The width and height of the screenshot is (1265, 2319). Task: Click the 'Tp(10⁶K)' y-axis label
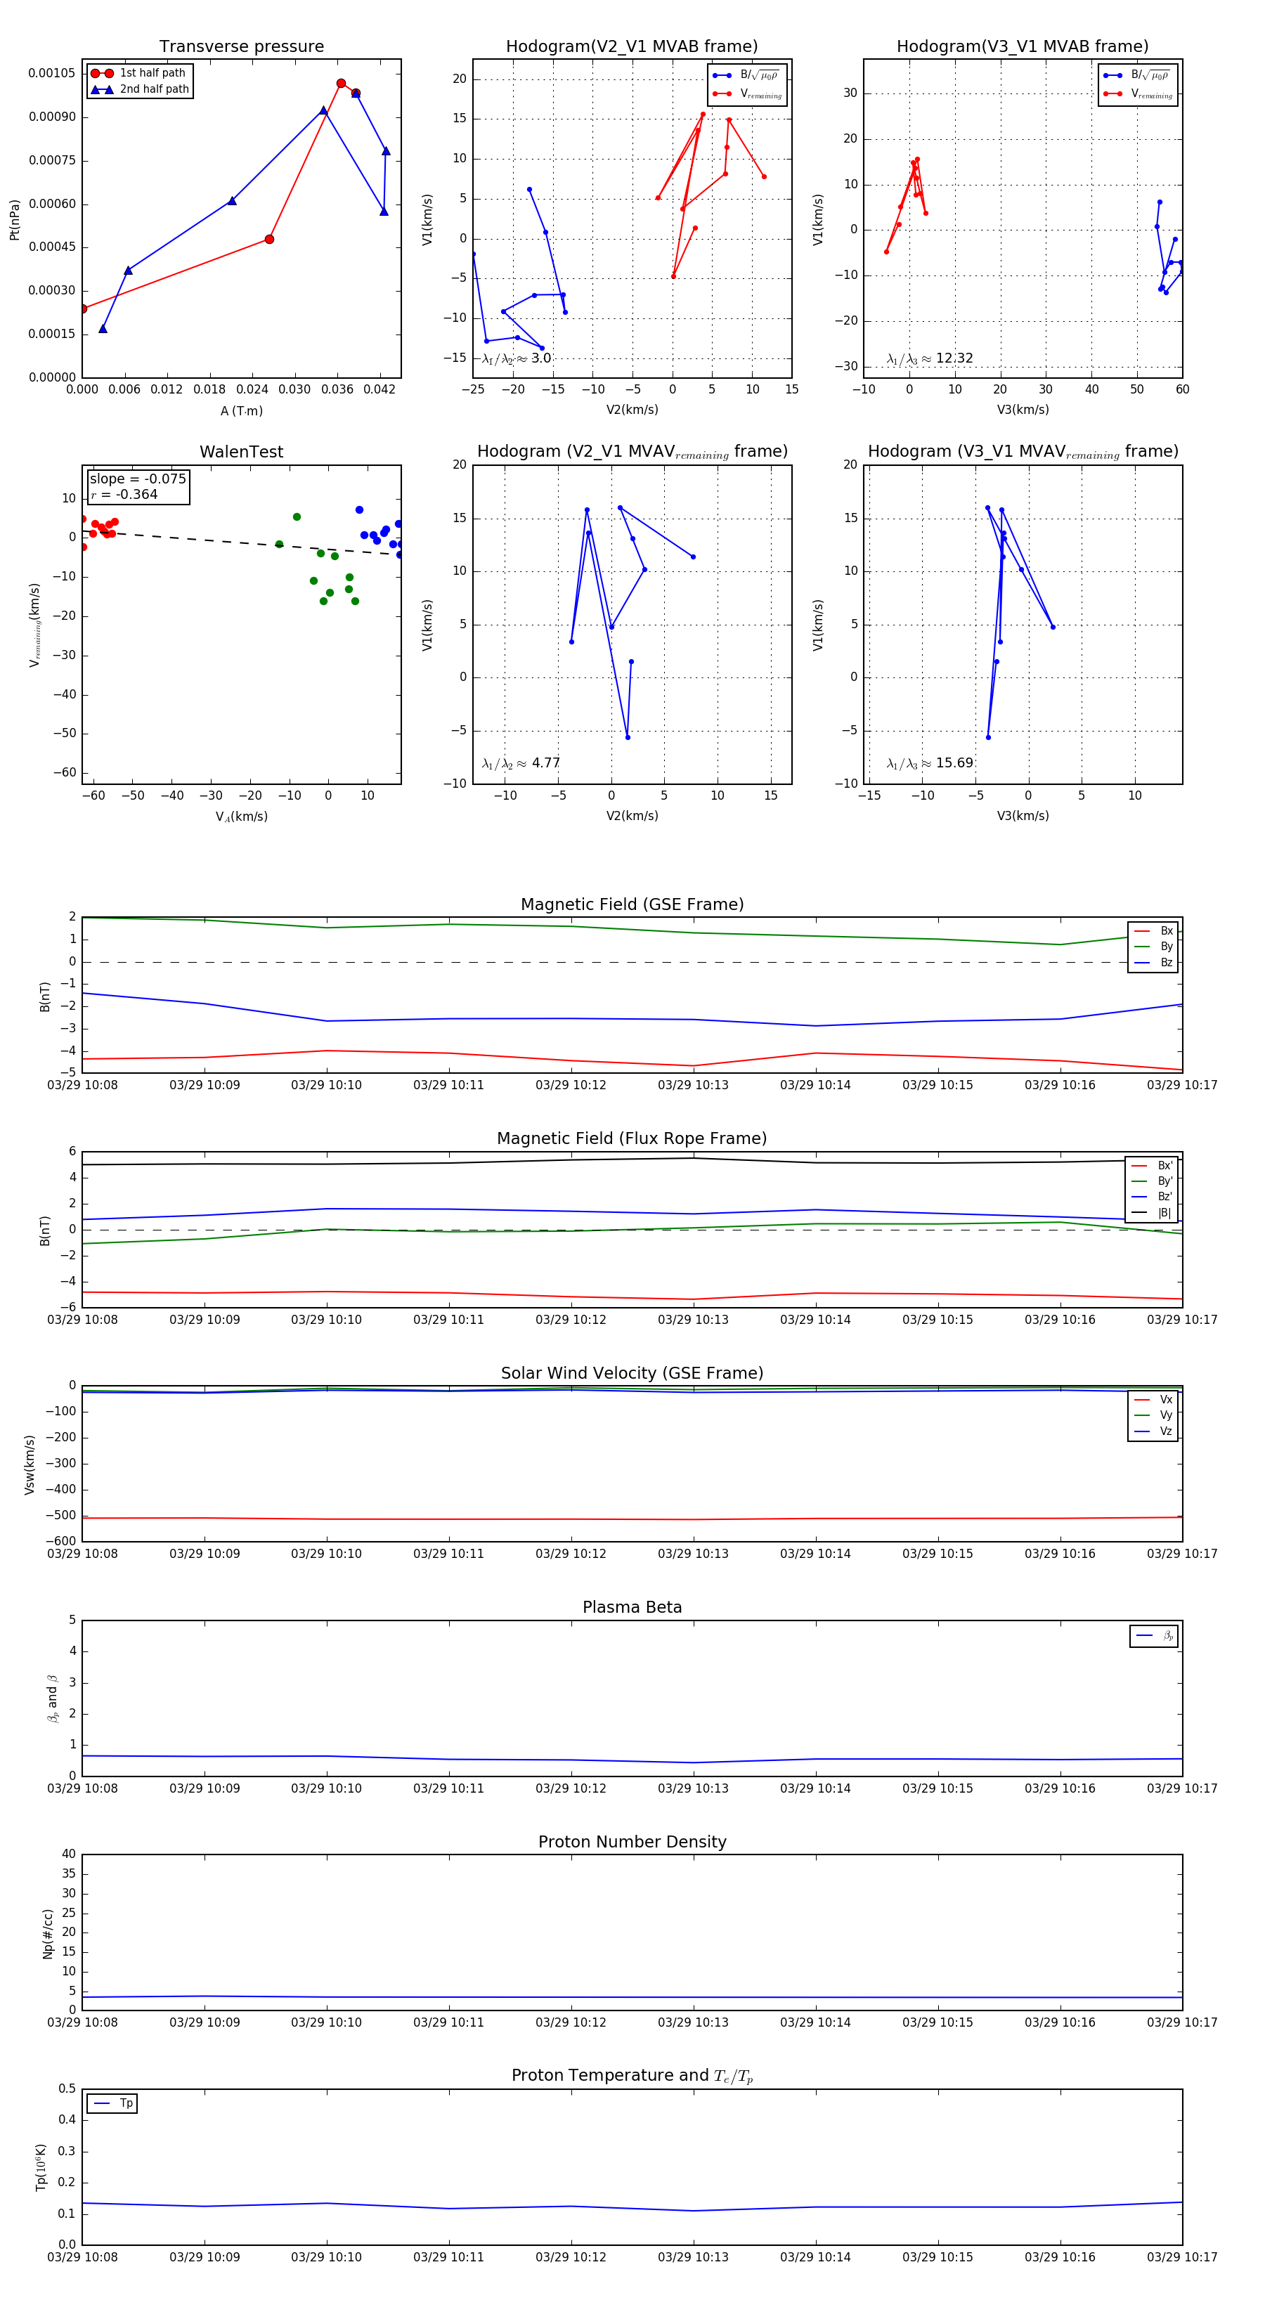coord(41,2167)
